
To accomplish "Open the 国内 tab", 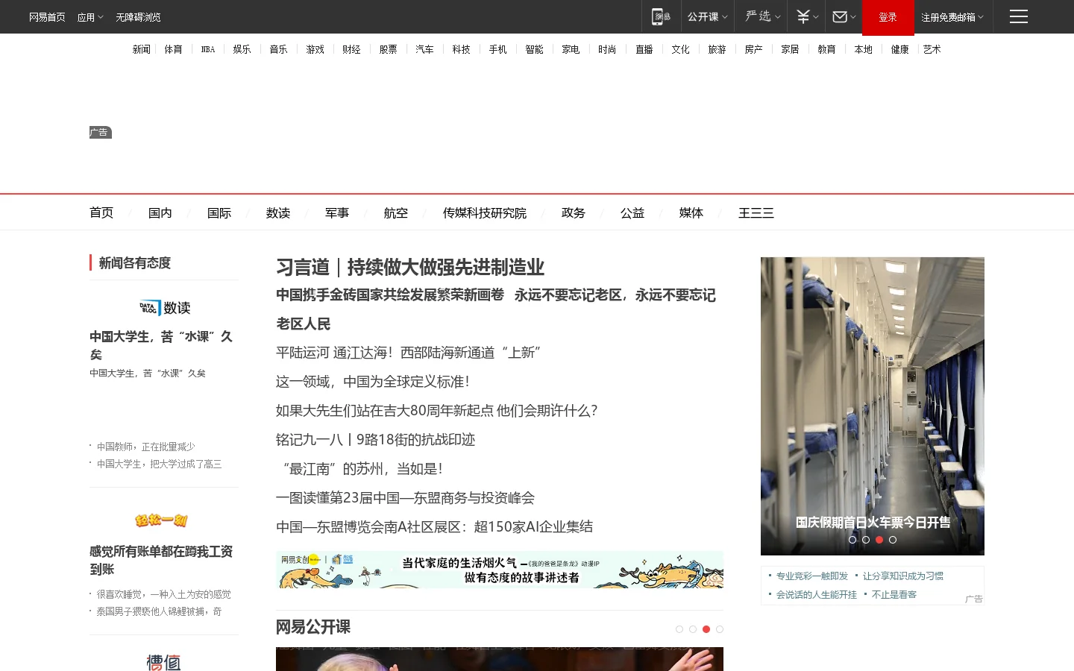I will point(160,212).
